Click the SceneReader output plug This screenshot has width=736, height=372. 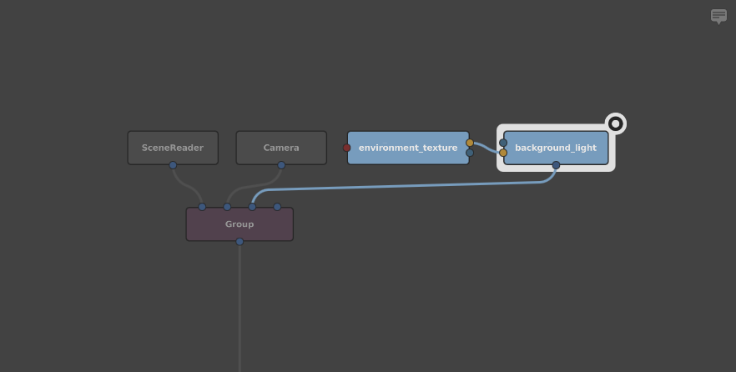coord(173,165)
